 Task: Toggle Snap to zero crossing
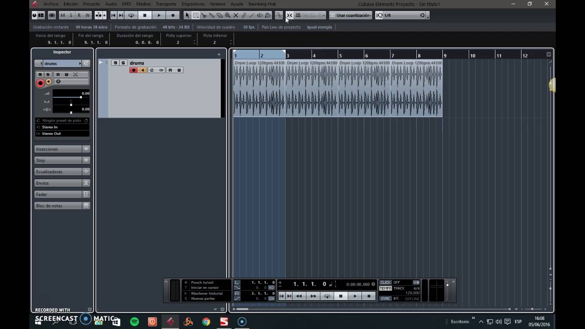(x=279, y=15)
